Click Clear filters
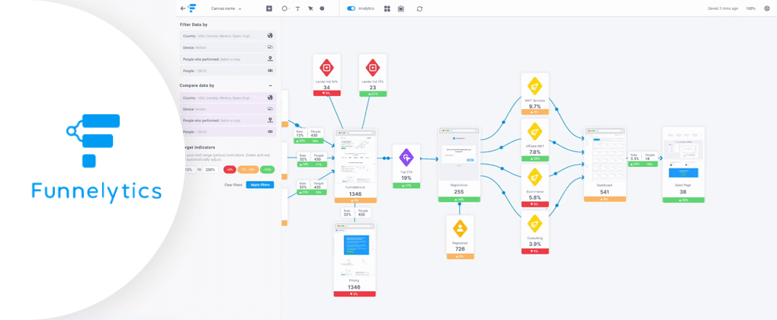This screenshot has height=320, width=777. (233, 185)
